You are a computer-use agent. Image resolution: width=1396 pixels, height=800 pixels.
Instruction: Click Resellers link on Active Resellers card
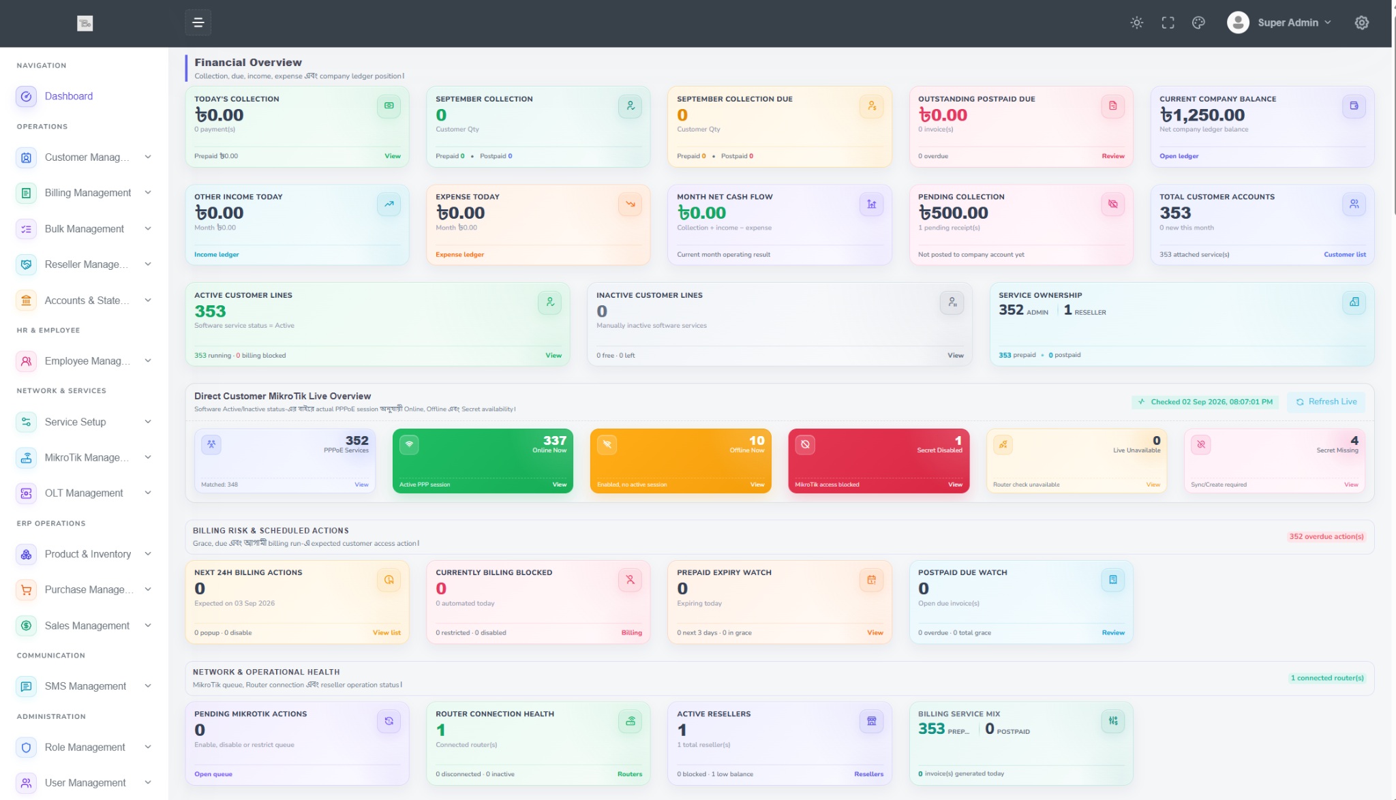(868, 774)
